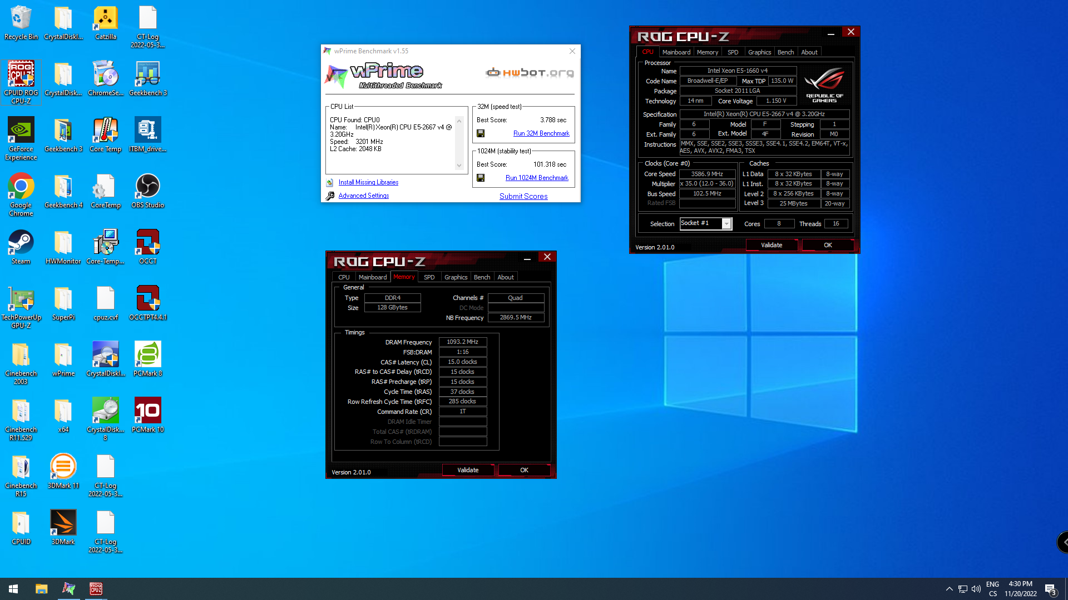The width and height of the screenshot is (1068, 600).
Task: Launch 3DMark 11 desktop shortcut
Action: pyautogui.click(x=63, y=472)
